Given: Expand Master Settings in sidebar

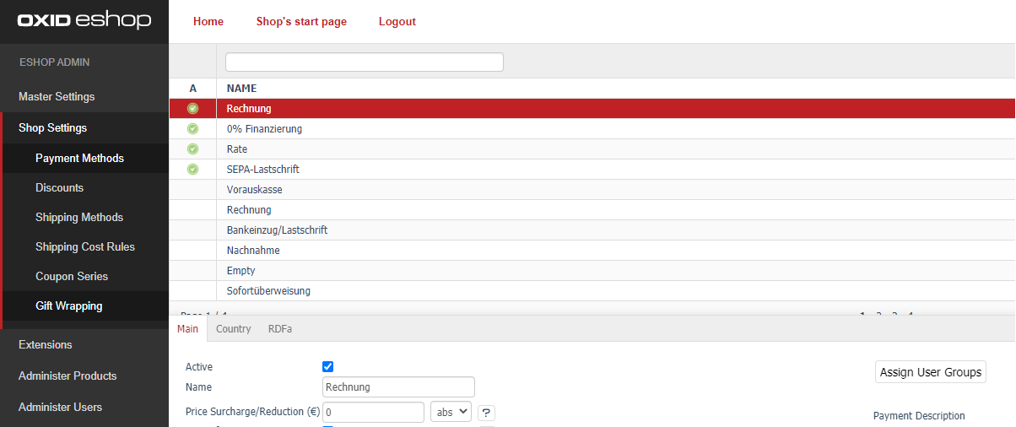Looking at the screenshot, I should point(57,97).
